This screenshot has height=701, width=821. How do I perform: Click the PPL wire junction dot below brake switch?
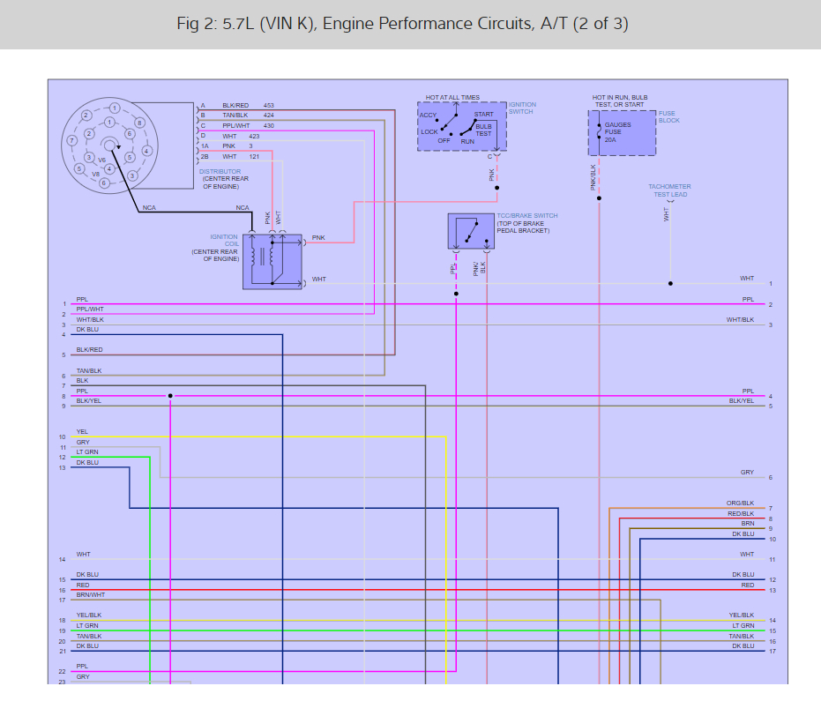456,294
